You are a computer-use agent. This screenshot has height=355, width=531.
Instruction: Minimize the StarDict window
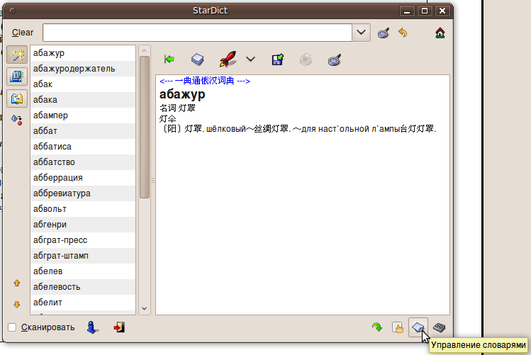point(407,11)
